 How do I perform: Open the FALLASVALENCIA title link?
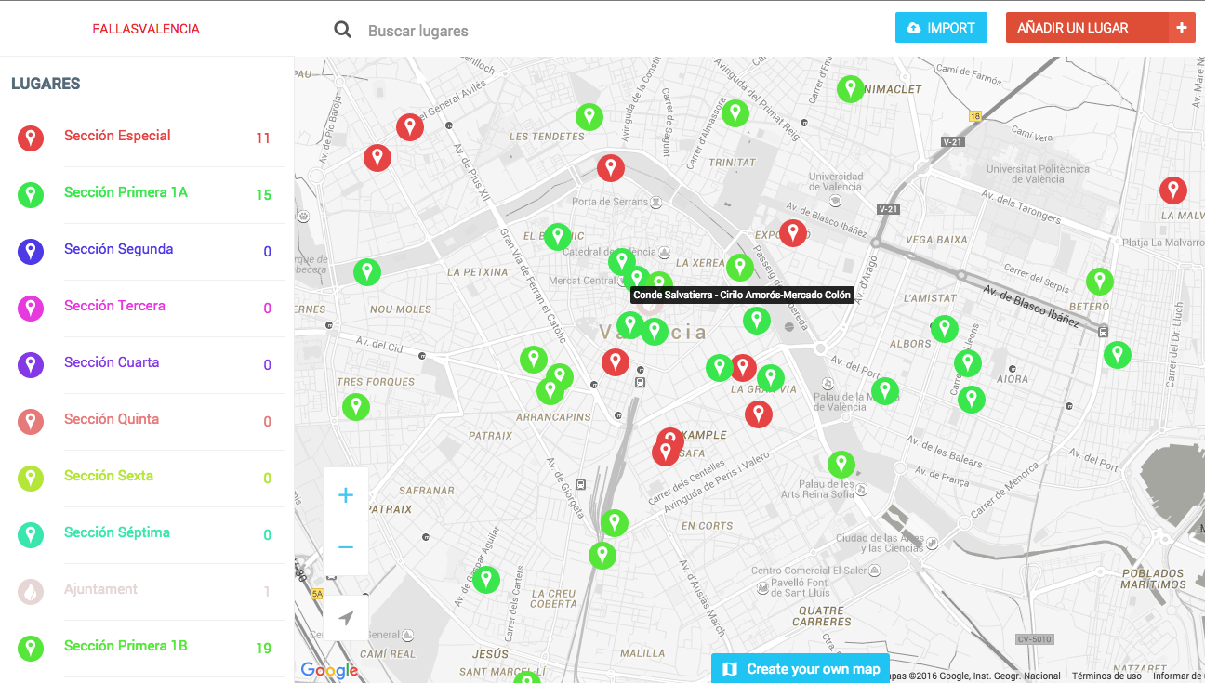(146, 29)
